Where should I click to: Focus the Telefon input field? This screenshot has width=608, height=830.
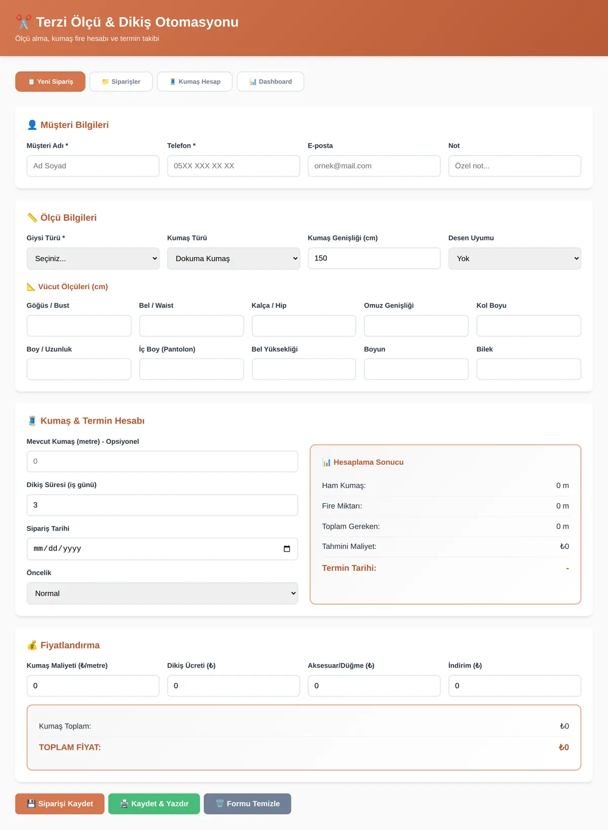(x=234, y=166)
